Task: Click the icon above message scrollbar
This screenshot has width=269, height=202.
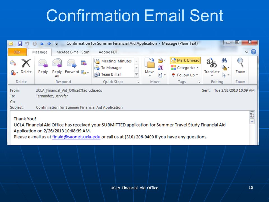Action: (x=252, y=115)
